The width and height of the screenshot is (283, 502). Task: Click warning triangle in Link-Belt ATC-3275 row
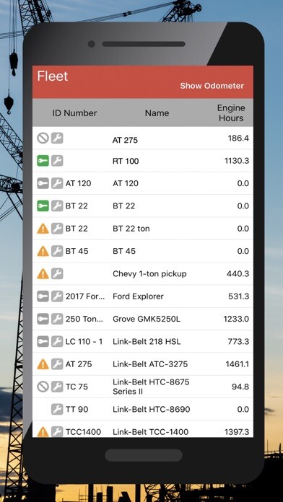pos(43,364)
